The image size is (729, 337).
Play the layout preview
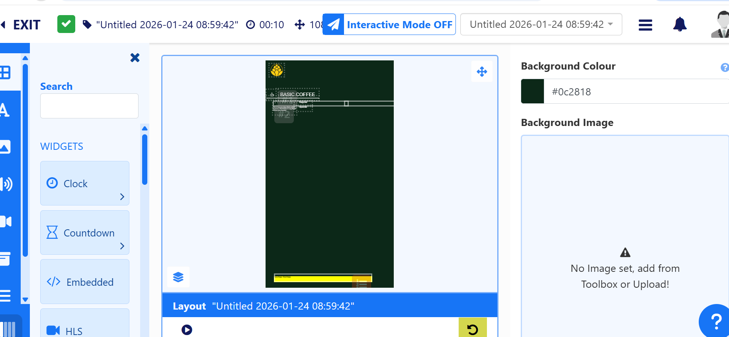[187, 330]
